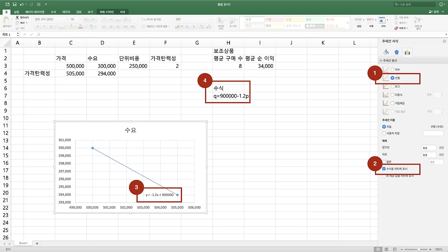Image resolution: width=448 pixels, height=252 pixels.
Task: Click the align left icon
Action: 104,26
